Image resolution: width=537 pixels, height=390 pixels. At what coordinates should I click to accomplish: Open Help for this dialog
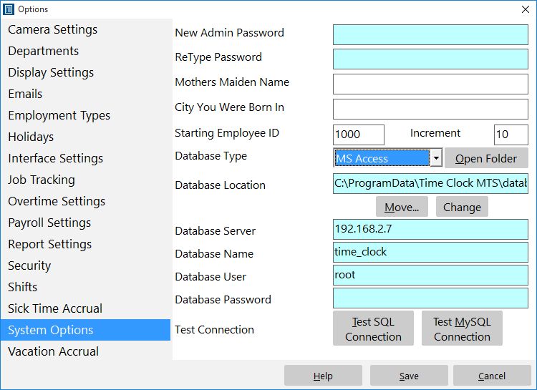[323, 376]
